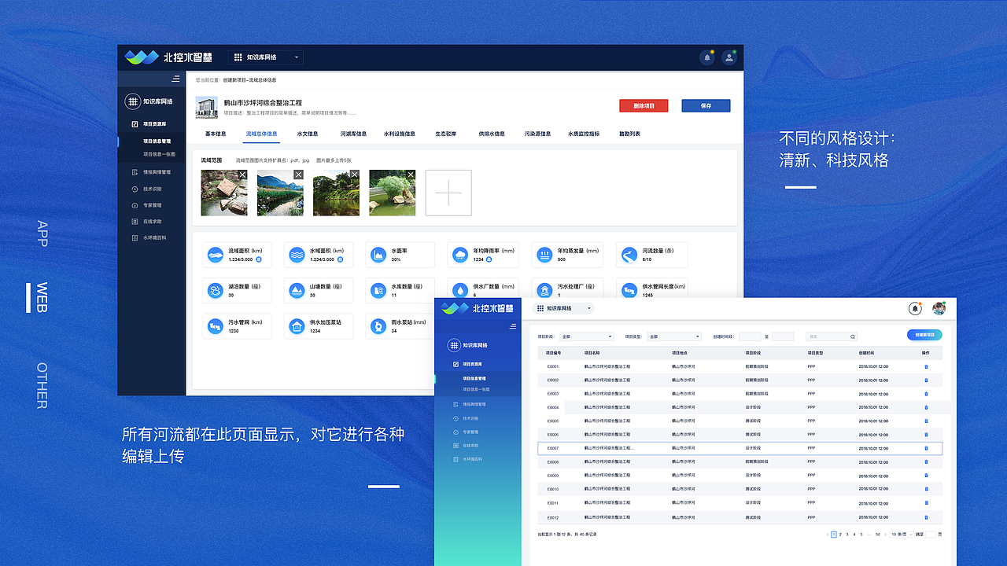The width and height of the screenshot is (1007, 566).
Task: Switch to the 污染源信息 tab
Action: pyautogui.click(x=537, y=134)
